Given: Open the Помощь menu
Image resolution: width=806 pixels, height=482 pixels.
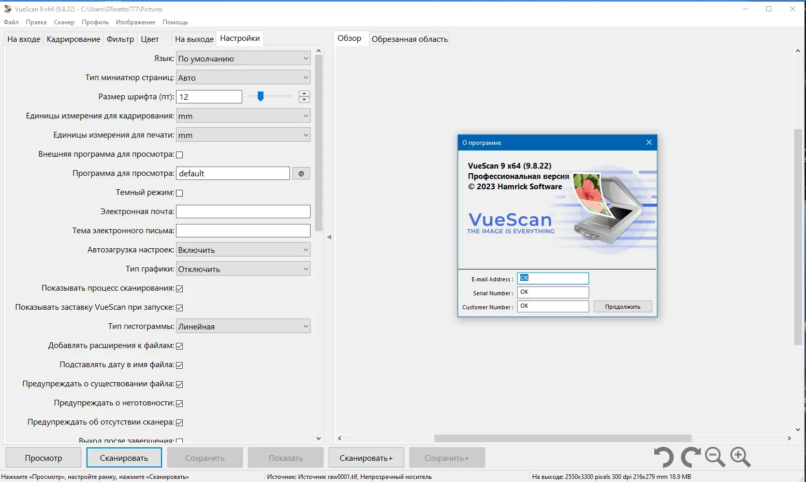Looking at the screenshot, I should point(175,22).
